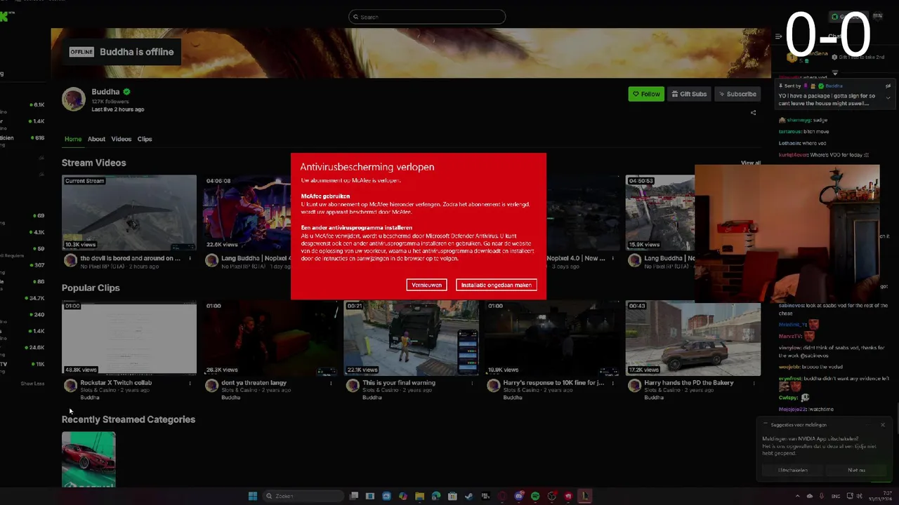Open options for the devil is bored video
The height and width of the screenshot is (505, 899).
point(190,259)
